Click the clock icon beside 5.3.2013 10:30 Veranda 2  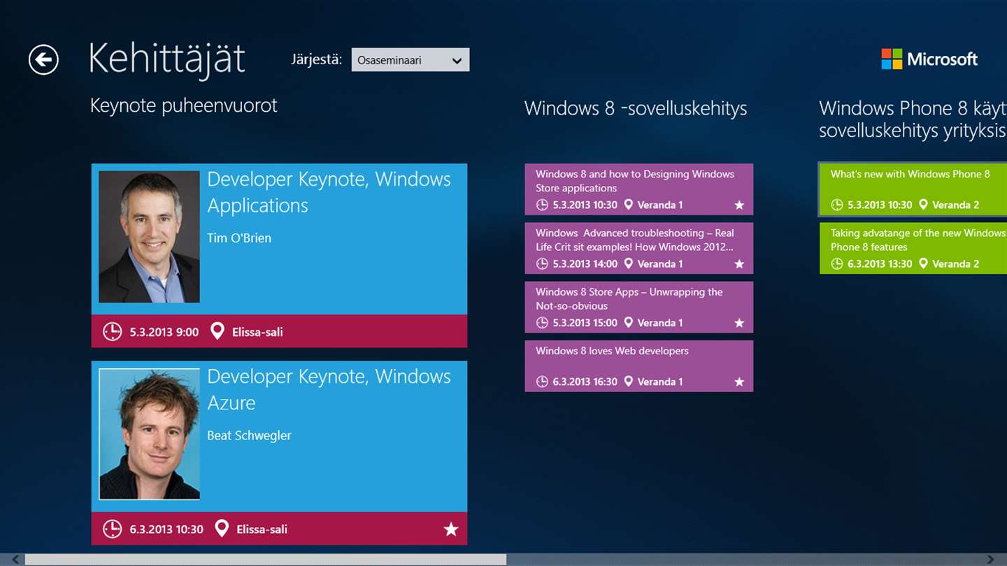[x=837, y=205]
